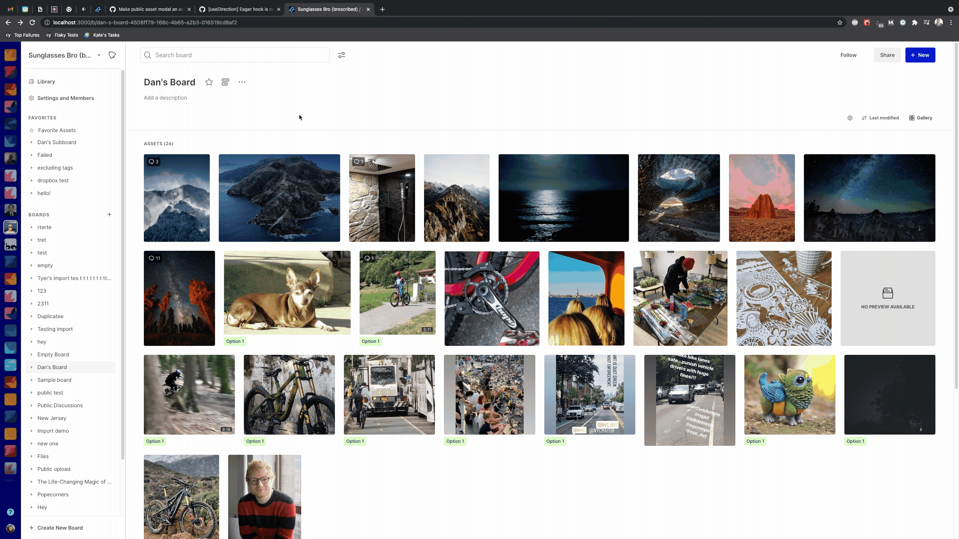Click the tag icon beside workspace name
The width and height of the screenshot is (959, 539).
[112, 55]
